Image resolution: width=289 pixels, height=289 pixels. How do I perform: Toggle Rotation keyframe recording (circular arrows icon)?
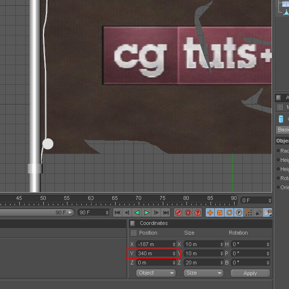click(229, 212)
